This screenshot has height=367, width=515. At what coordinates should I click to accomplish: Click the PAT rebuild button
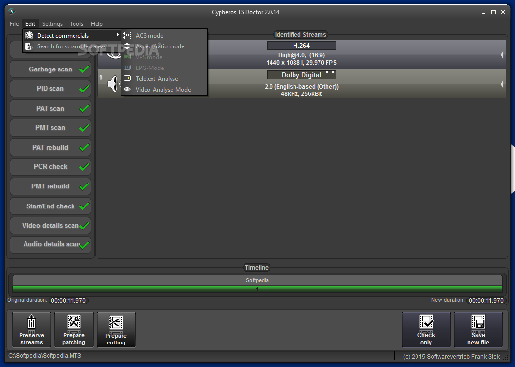[50, 147]
